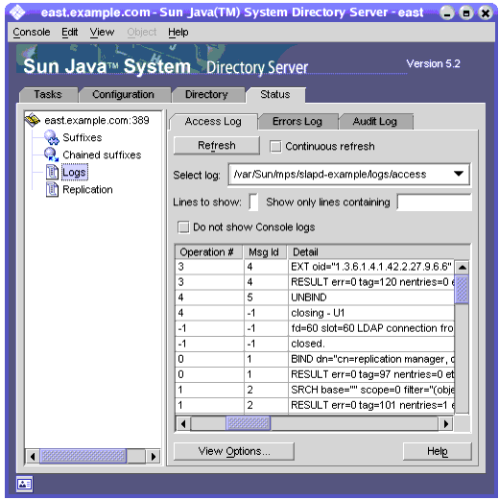This screenshot has width=499, height=500.
Task: Click the log table scroll left arrow
Action: (183, 424)
